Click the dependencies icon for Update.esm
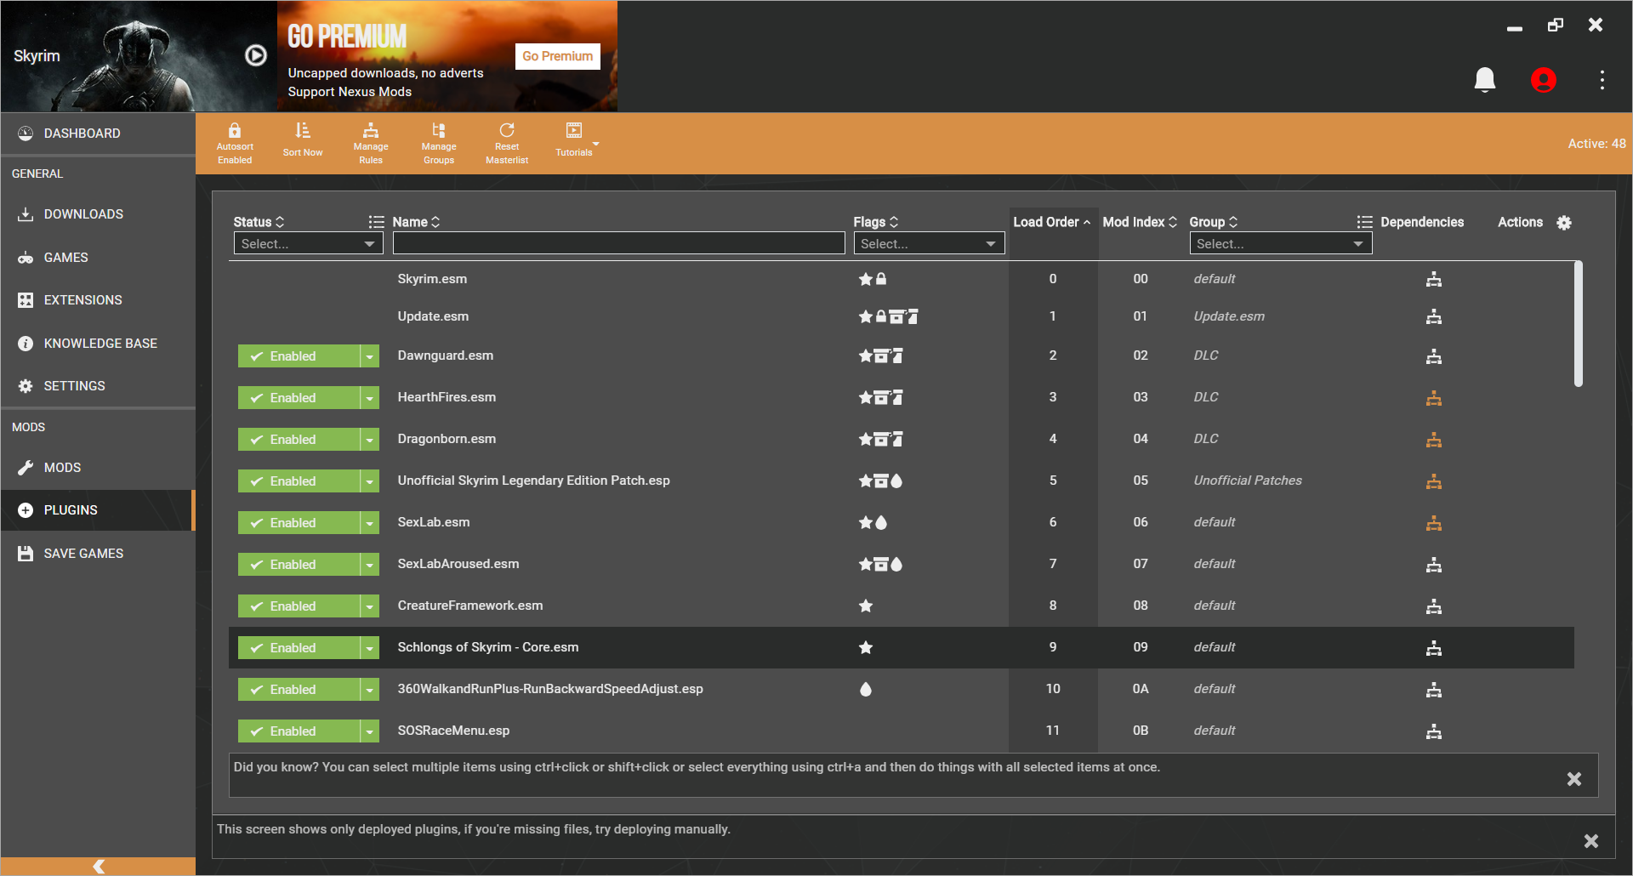The image size is (1633, 876). pyautogui.click(x=1434, y=316)
